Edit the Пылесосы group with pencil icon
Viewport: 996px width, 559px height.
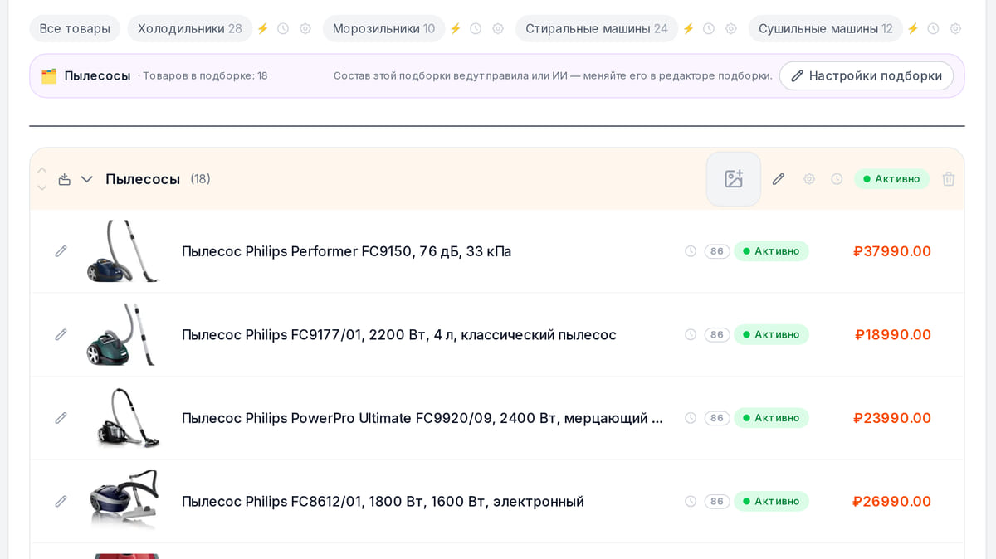click(778, 179)
